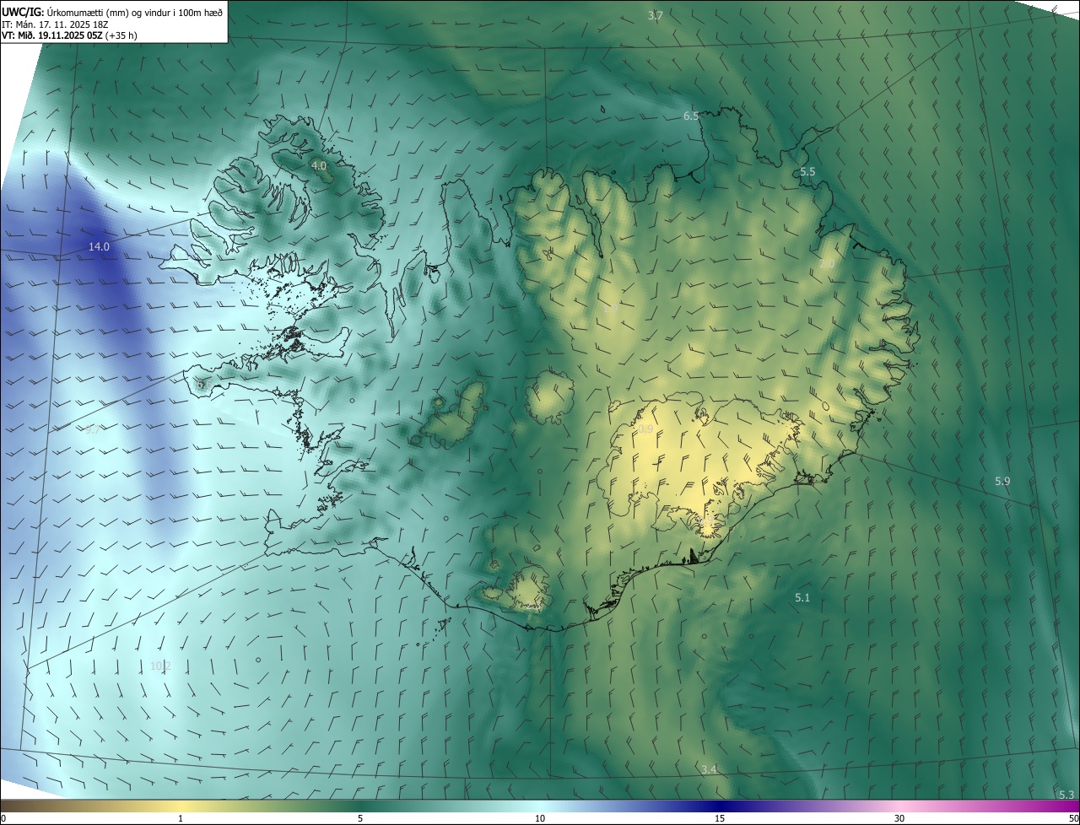Click the '5.5' value label on the map
This screenshot has width=1080, height=825.
pyautogui.click(x=807, y=172)
